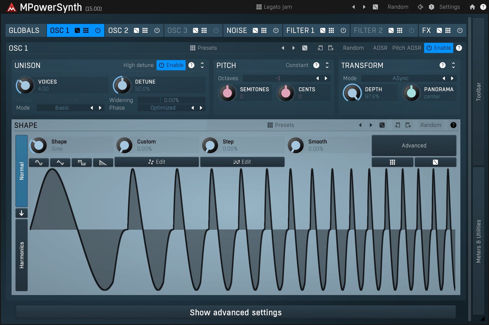The image size is (489, 325).
Task: Mute audio with the speaker icon
Action: 420,7
